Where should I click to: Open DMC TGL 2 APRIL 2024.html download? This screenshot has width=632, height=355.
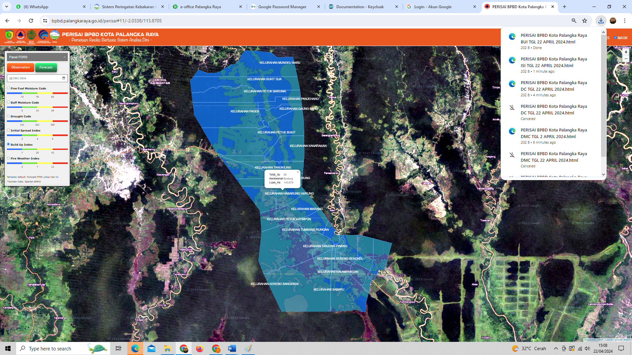(554, 133)
